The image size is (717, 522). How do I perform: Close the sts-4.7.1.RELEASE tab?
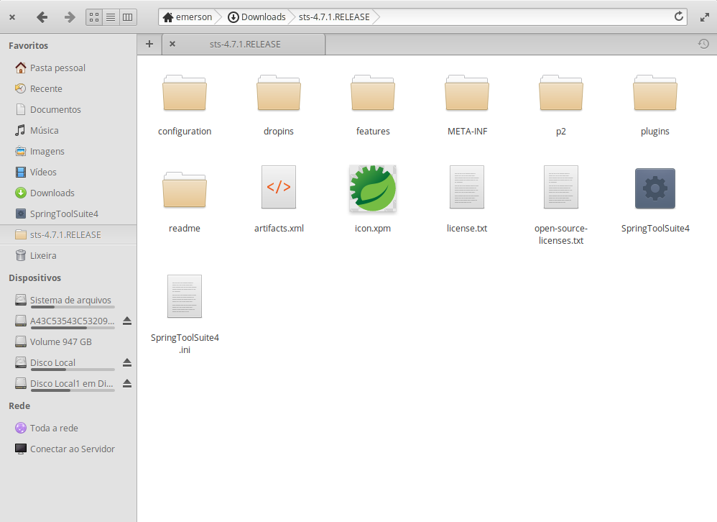pos(172,44)
